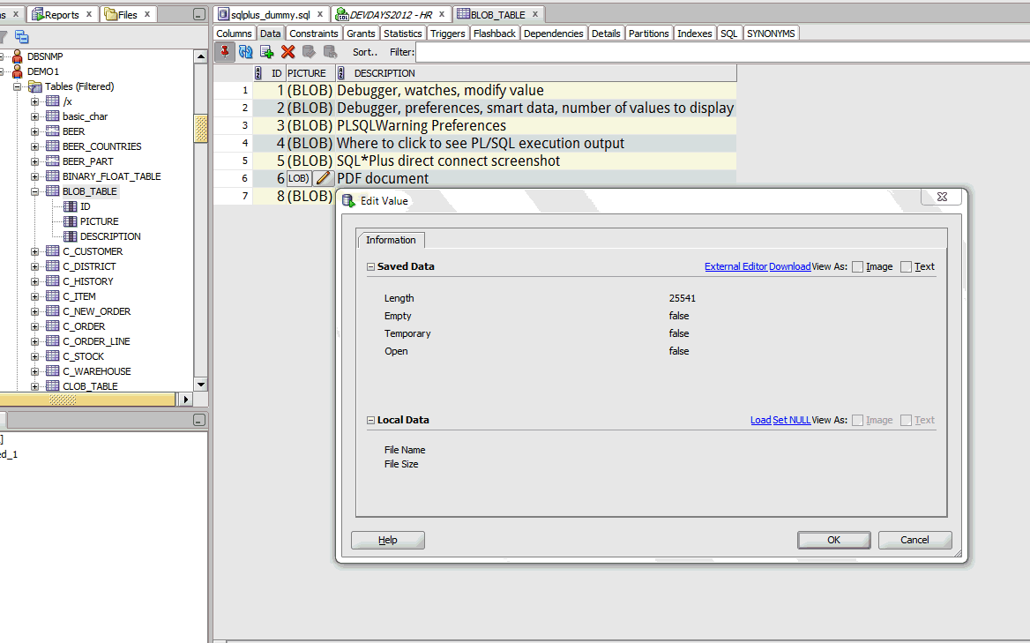Image resolution: width=1030 pixels, height=643 pixels.
Task: Click the Download link
Action: point(789,266)
